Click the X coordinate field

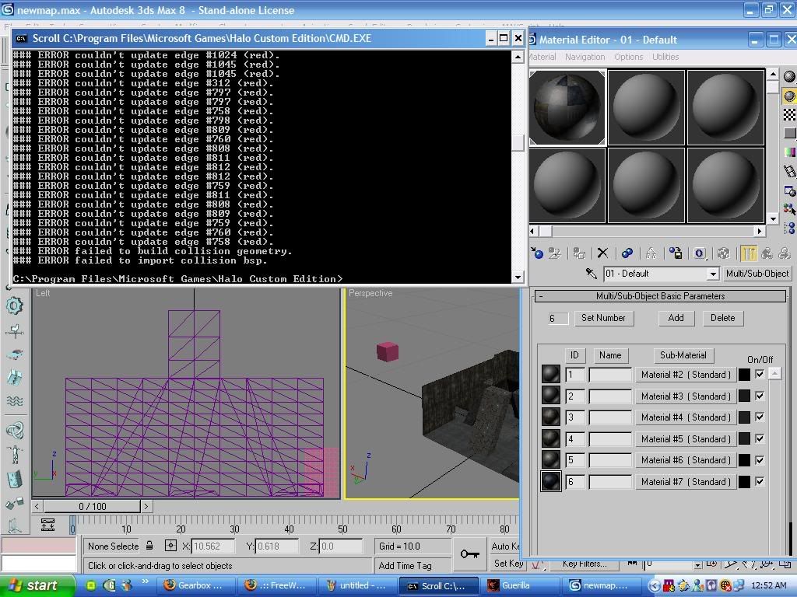pos(213,546)
